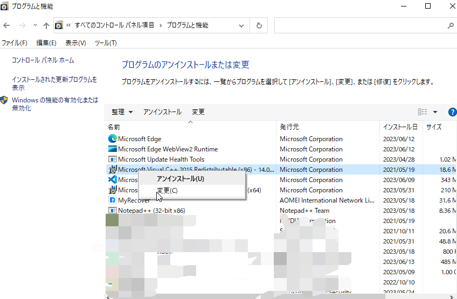Expand the hidden breadcrumb chevron «
This screenshot has width=457, height=299.
pyautogui.click(x=68, y=25)
